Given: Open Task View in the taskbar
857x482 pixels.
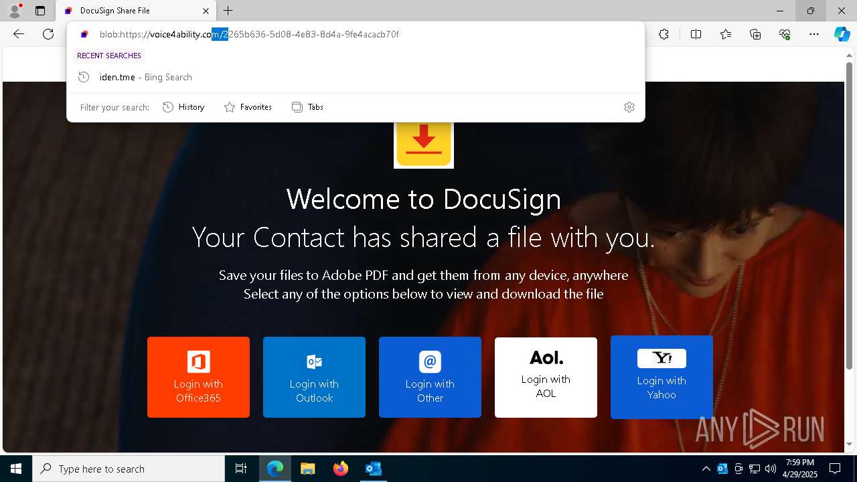Looking at the screenshot, I should click(241, 469).
